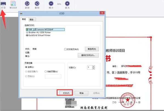Decrease copies with the down stepper arrow
Image resolution: width=164 pixels, height=111 pixels.
tap(94, 68)
